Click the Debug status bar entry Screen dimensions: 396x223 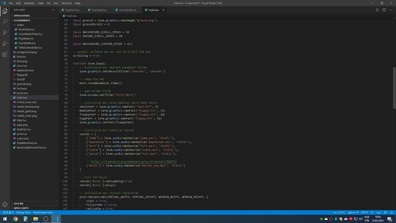pyautogui.click(x=24, y=212)
